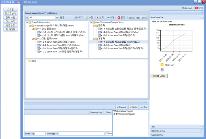Click the Refresh button at top right

pyautogui.click(x=187, y=8)
